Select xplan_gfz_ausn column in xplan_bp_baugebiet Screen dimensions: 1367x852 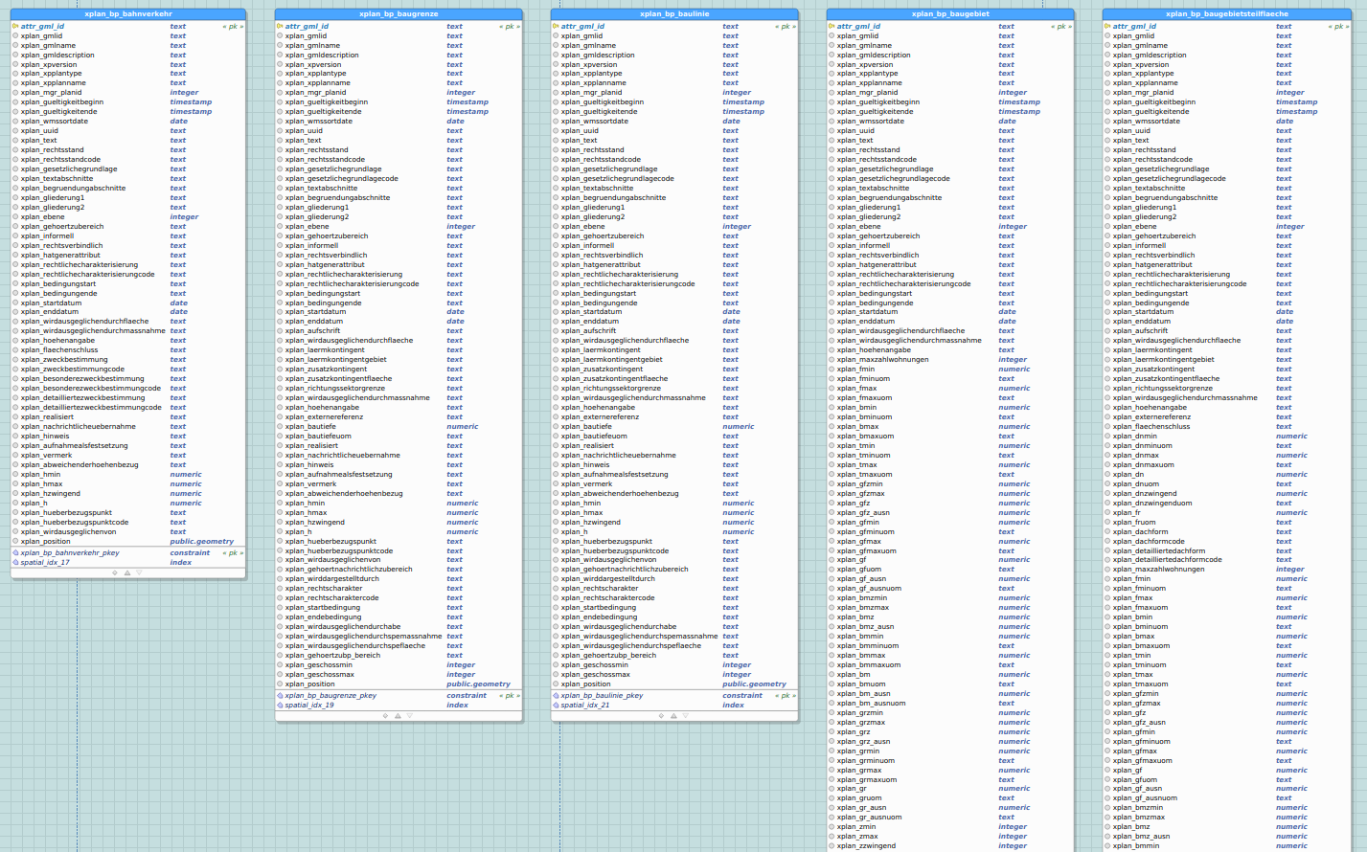click(950, 513)
